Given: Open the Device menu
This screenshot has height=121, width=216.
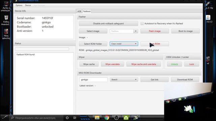Looking at the screenshot, I should coord(28,5).
